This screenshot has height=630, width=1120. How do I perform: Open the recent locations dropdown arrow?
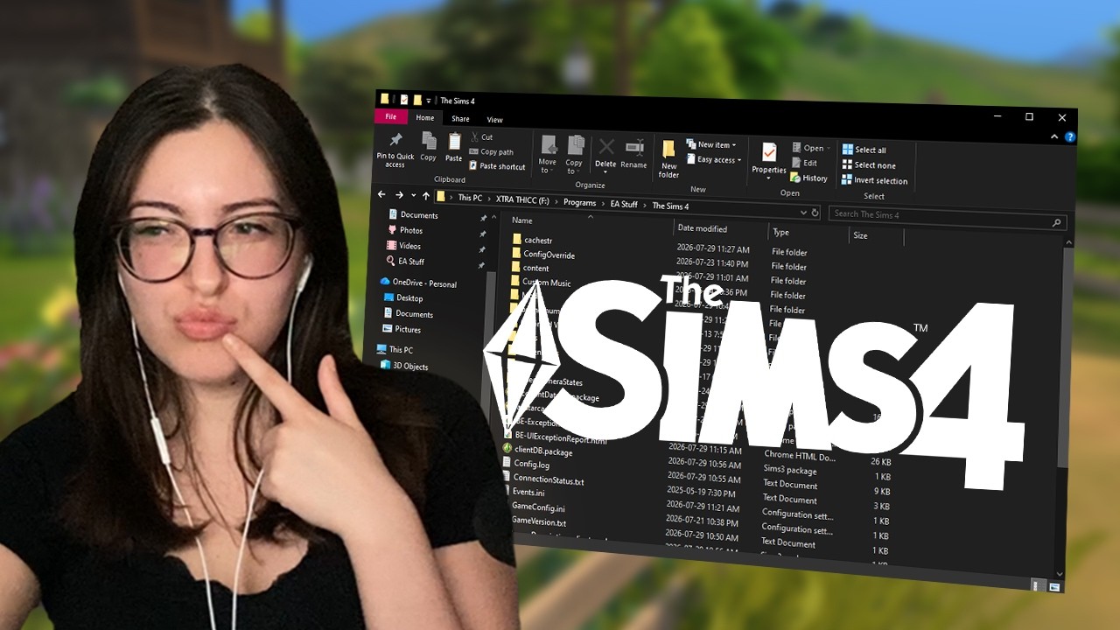pos(413,196)
